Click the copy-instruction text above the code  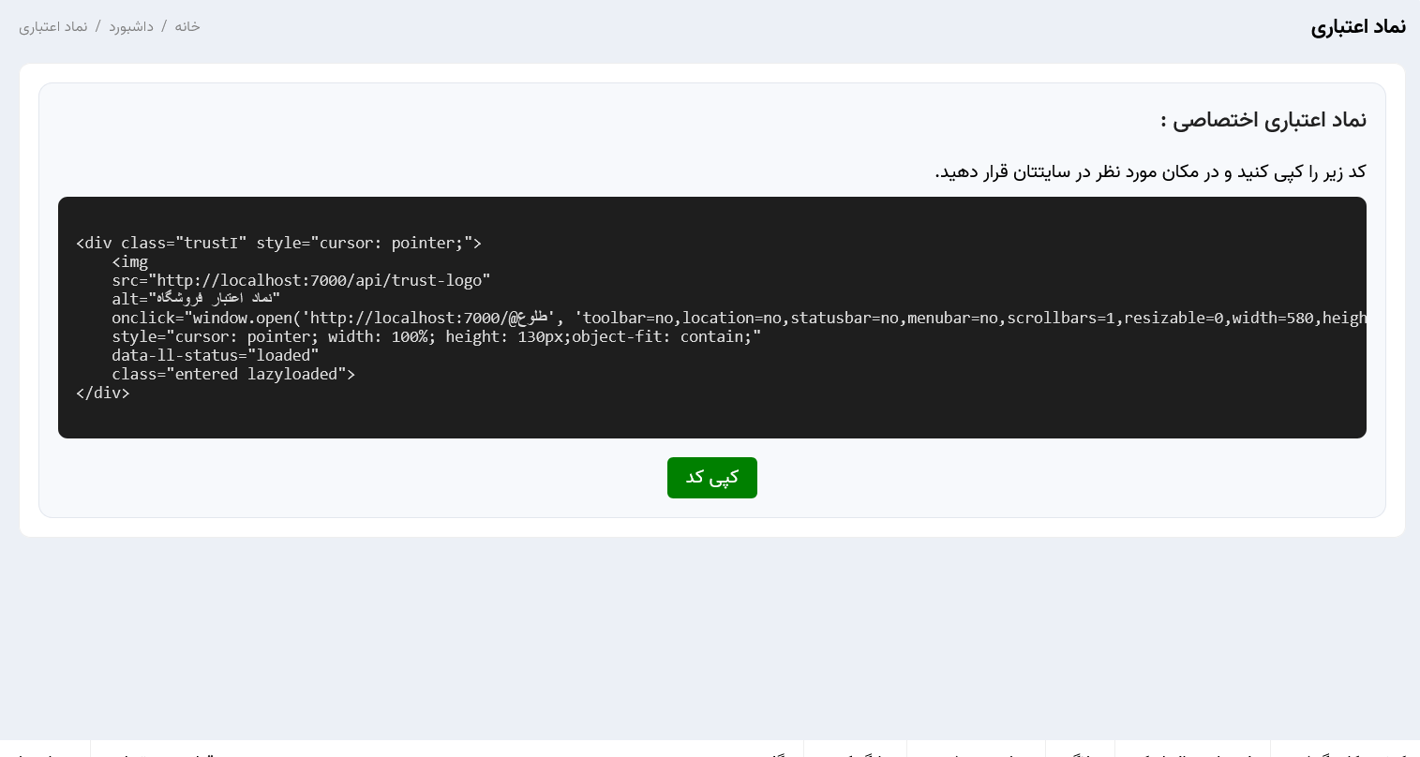click(x=1150, y=171)
